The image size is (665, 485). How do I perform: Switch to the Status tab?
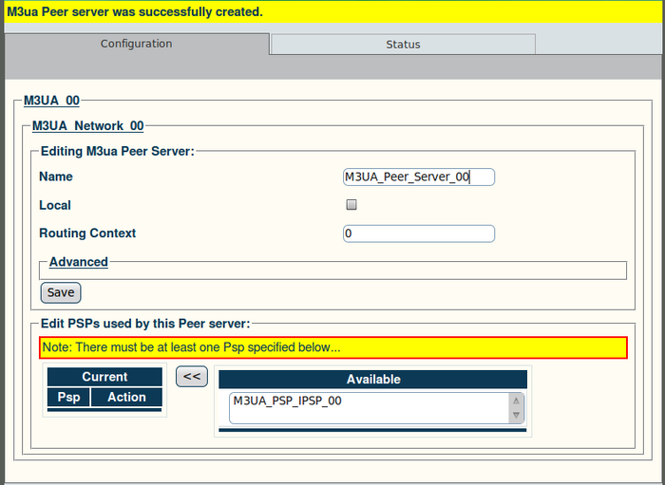click(403, 44)
